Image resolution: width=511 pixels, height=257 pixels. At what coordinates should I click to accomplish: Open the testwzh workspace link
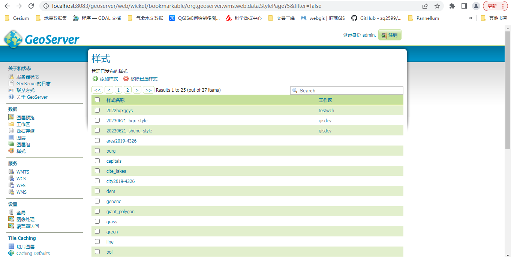point(326,111)
